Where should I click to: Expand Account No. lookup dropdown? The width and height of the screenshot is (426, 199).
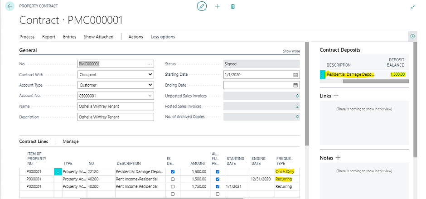pyautogui.click(x=150, y=96)
